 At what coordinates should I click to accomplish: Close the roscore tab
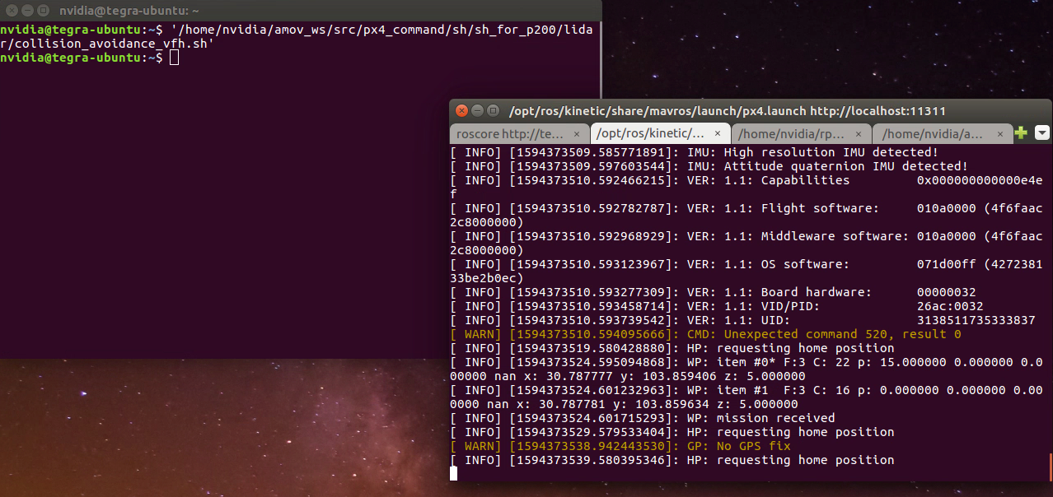coord(577,133)
